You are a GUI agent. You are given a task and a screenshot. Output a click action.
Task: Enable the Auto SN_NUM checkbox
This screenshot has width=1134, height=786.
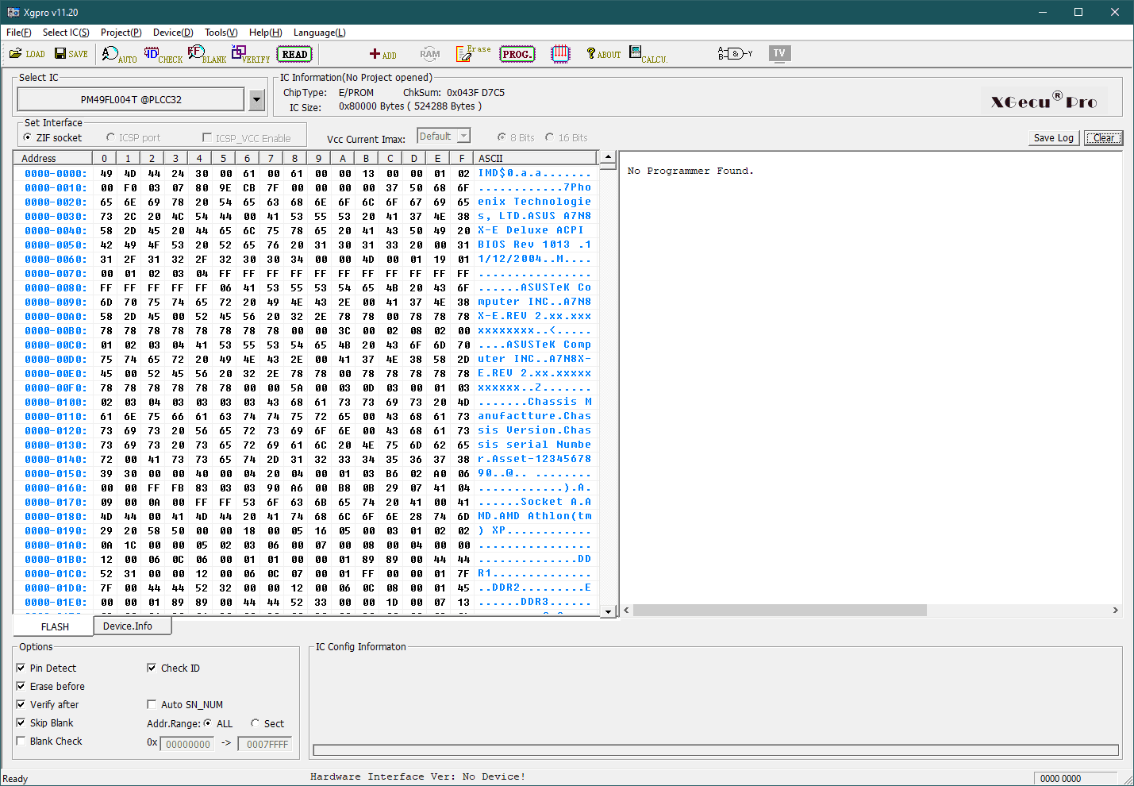tap(152, 704)
